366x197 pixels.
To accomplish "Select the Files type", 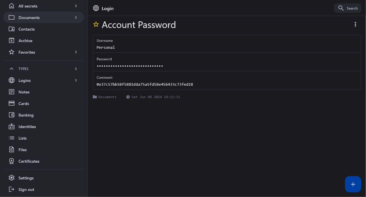I will coord(22,150).
